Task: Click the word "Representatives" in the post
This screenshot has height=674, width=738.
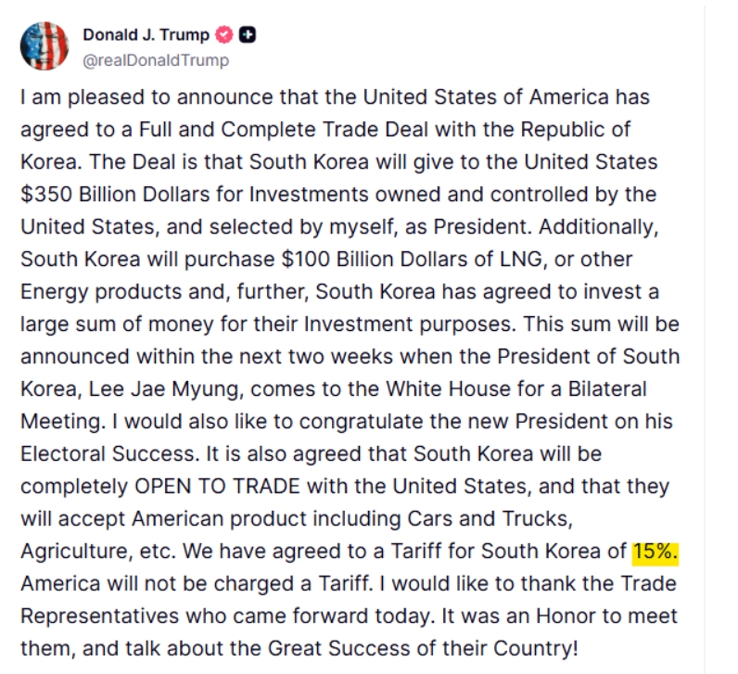Action: 100,617
